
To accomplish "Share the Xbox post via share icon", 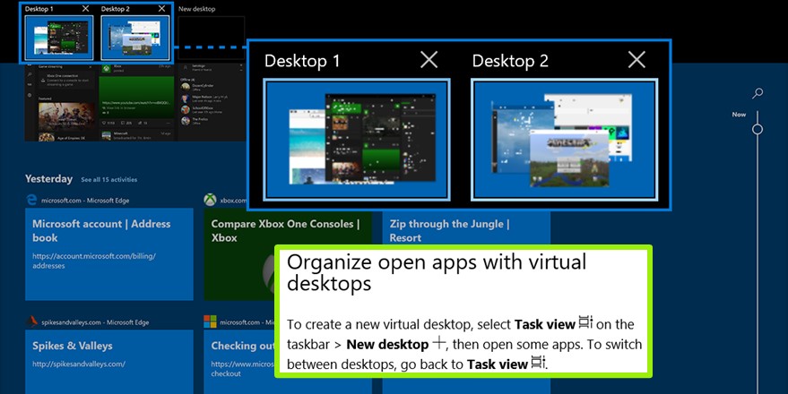I will (x=139, y=123).
